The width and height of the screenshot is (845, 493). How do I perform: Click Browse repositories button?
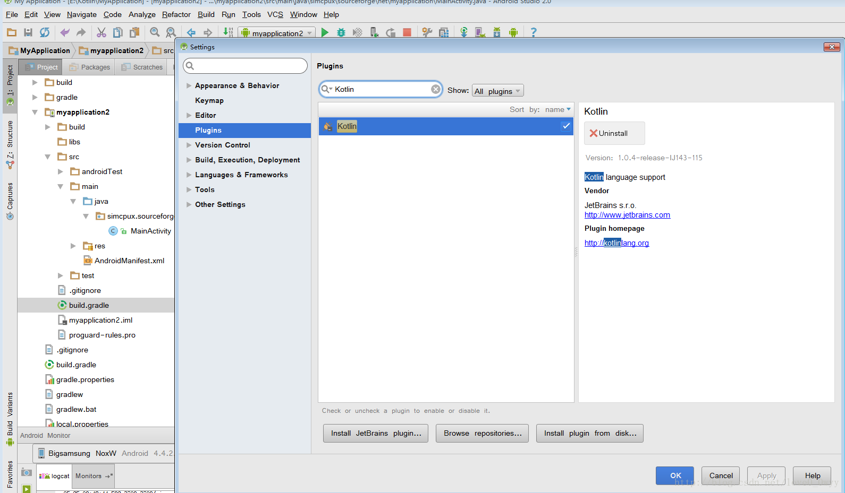[x=483, y=433]
